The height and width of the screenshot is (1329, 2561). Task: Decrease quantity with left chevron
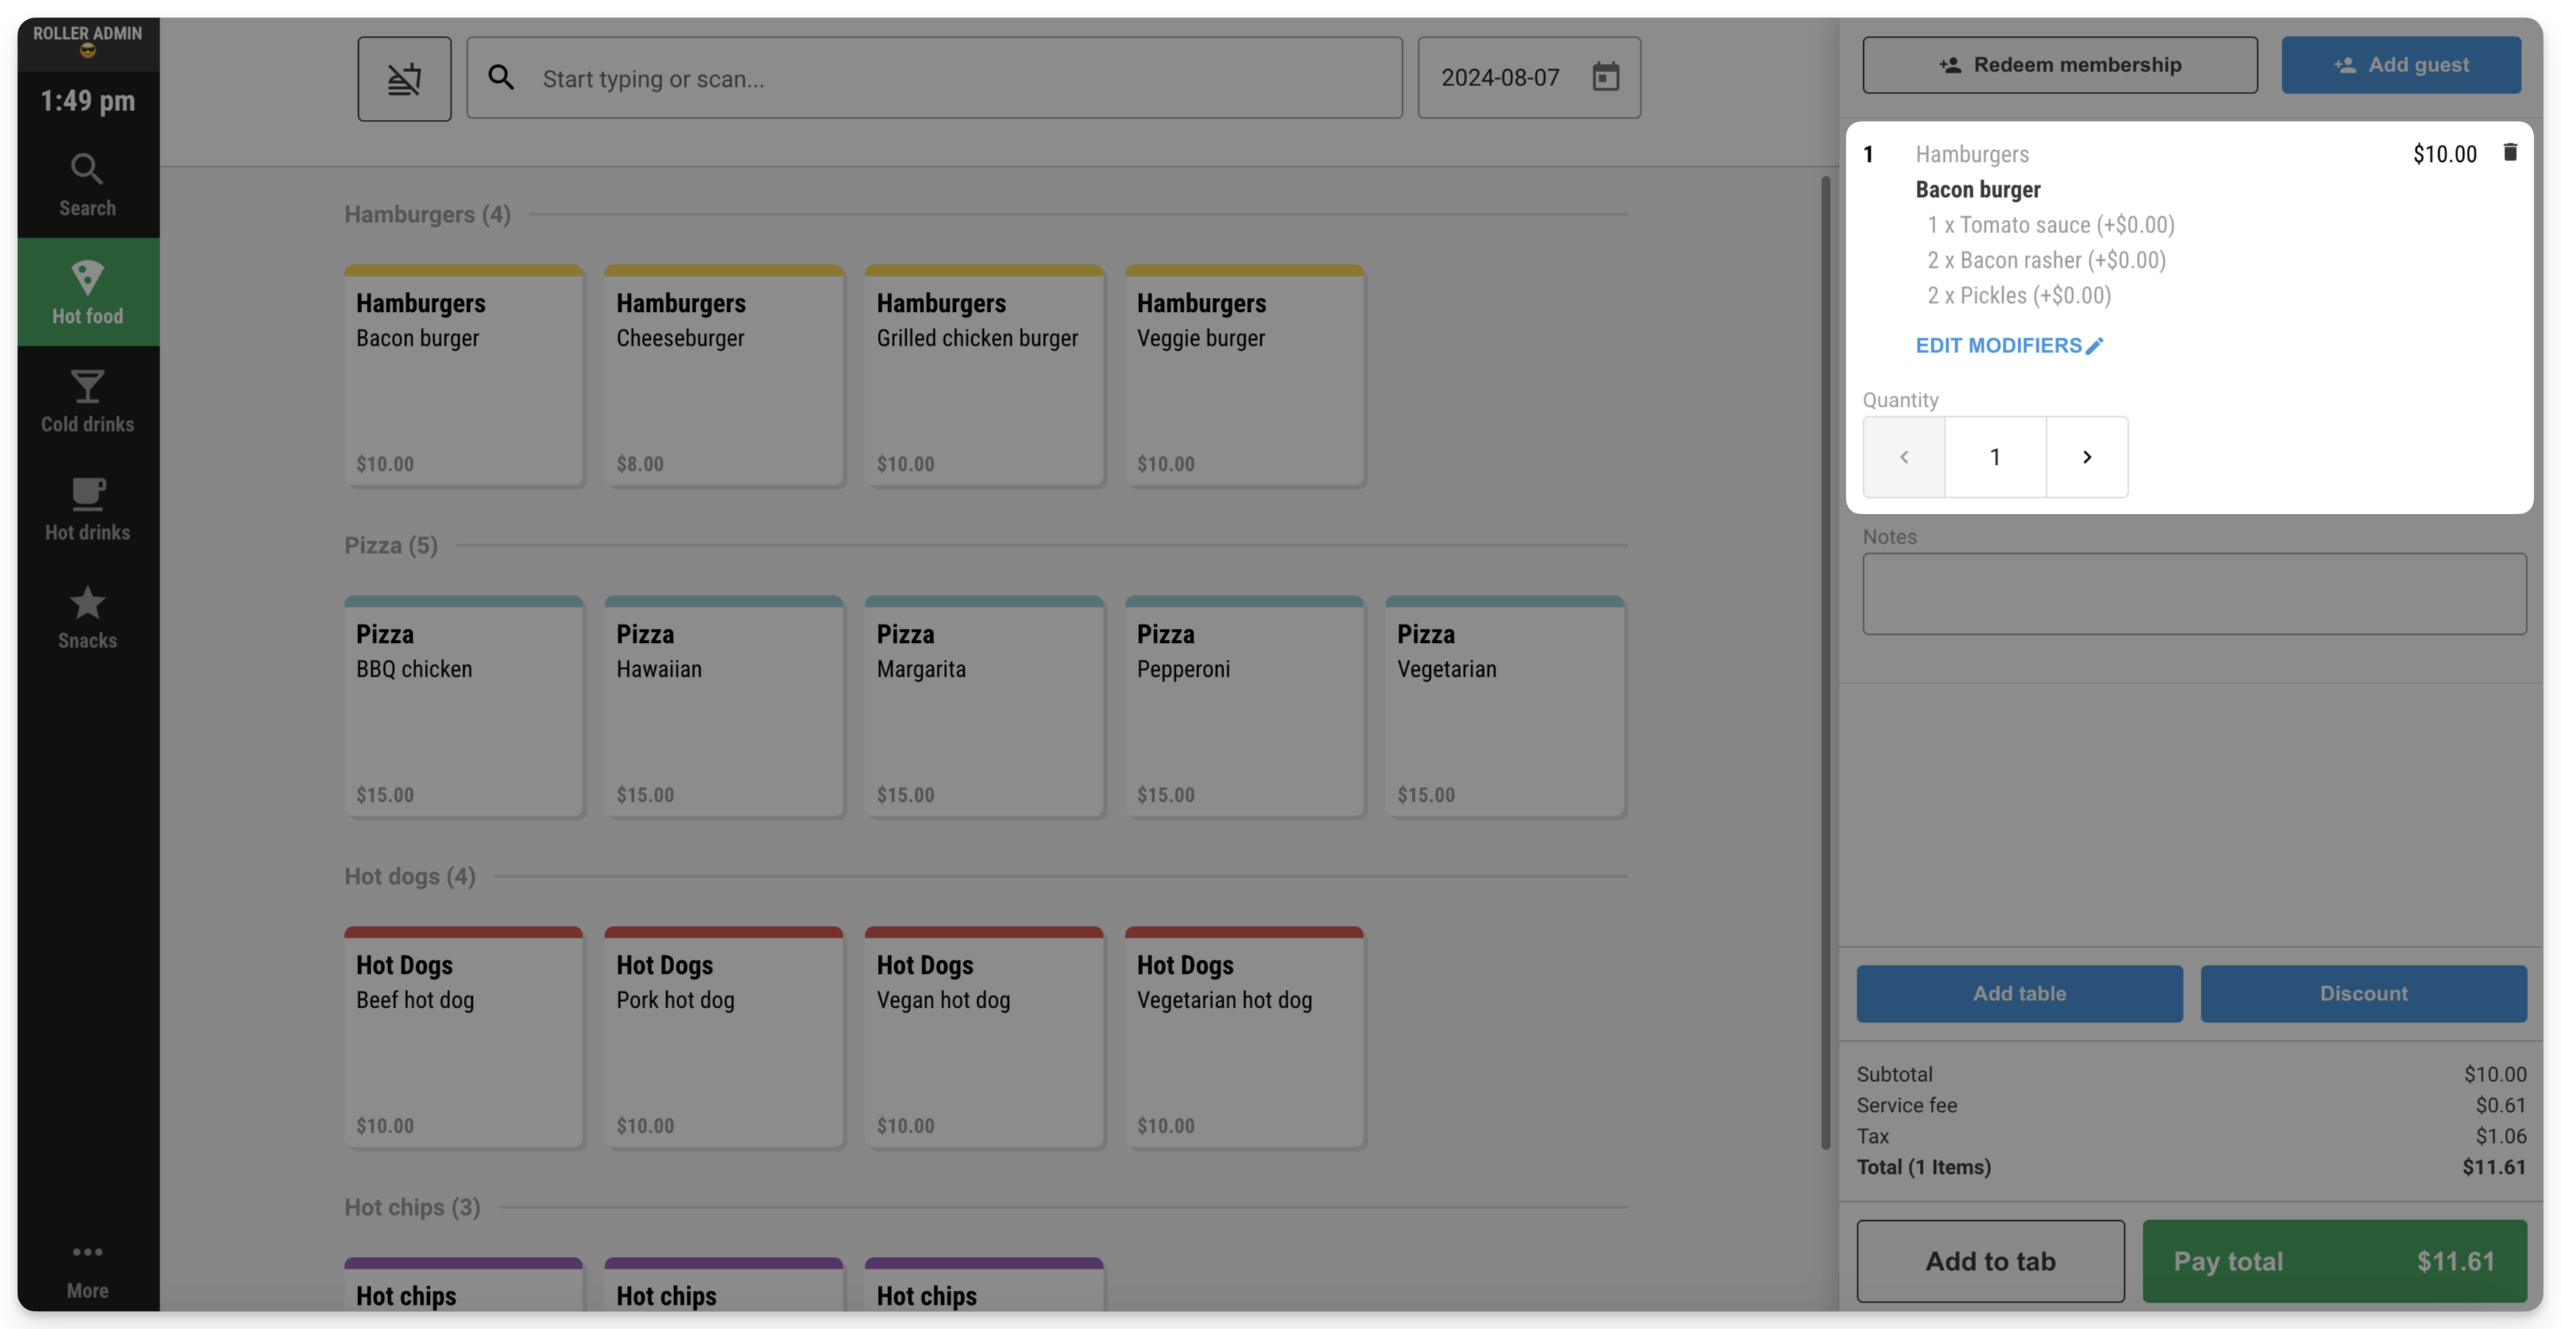(x=1904, y=457)
